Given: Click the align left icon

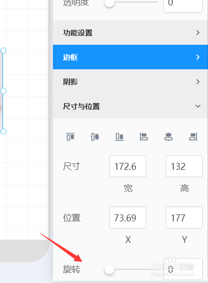Looking at the screenshot, I should pyautogui.click(x=144, y=137).
